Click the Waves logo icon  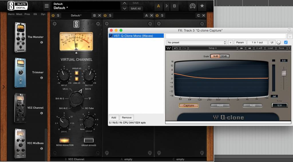tap(169, 48)
